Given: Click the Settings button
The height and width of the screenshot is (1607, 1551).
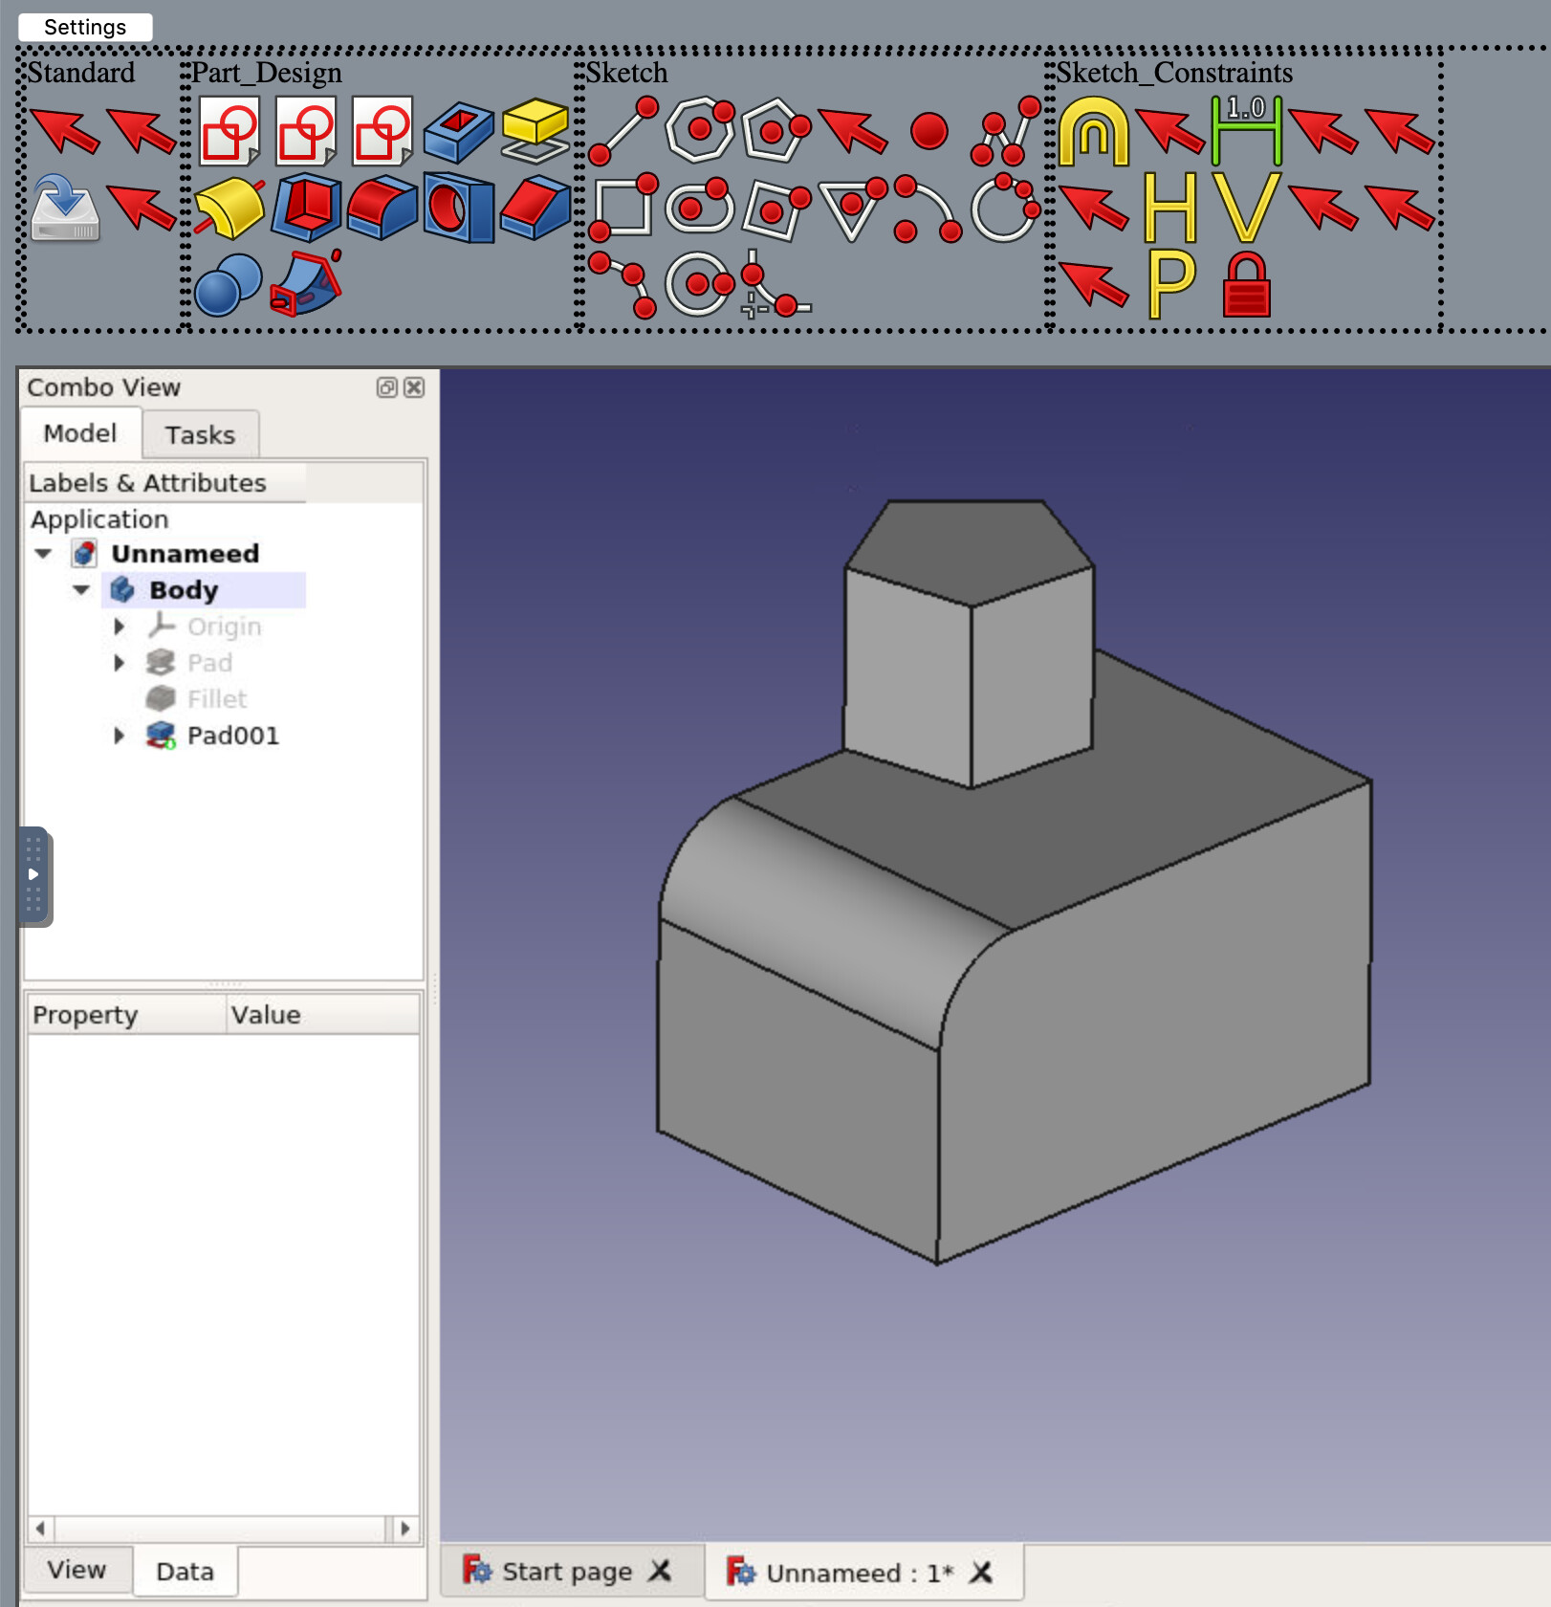Looking at the screenshot, I should point(85,27).
